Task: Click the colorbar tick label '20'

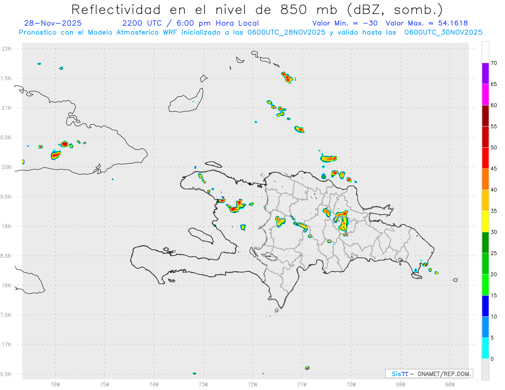Action: pos(494,274)
